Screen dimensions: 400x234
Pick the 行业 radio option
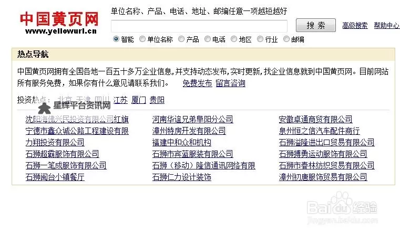(260, 39)
